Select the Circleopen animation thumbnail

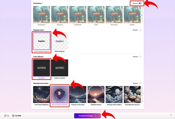[x=41, y=15]
